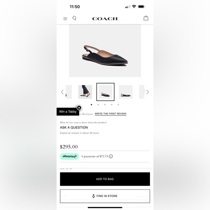The height and width of the screenshot is (210, 210).
Task: Show previous thumbnails with left chevron
Action: coord(62,92)
